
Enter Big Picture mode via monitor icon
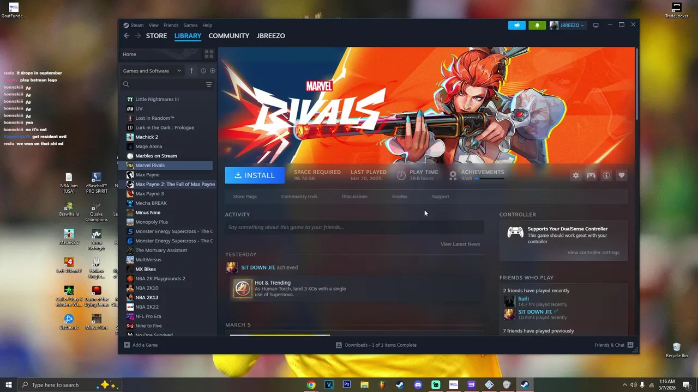595,25
